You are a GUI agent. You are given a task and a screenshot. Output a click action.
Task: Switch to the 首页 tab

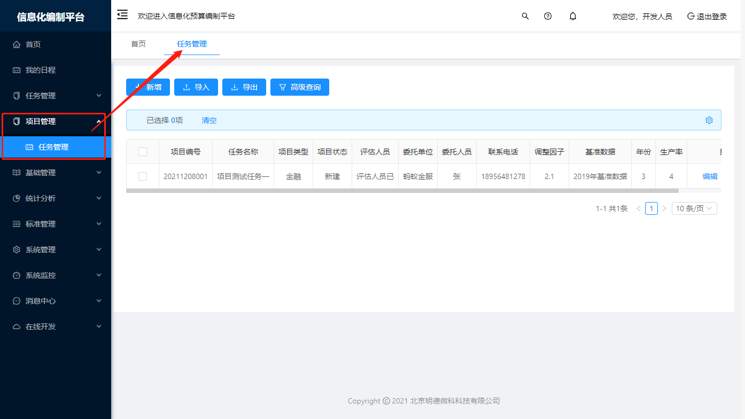(x=138, y=44)
